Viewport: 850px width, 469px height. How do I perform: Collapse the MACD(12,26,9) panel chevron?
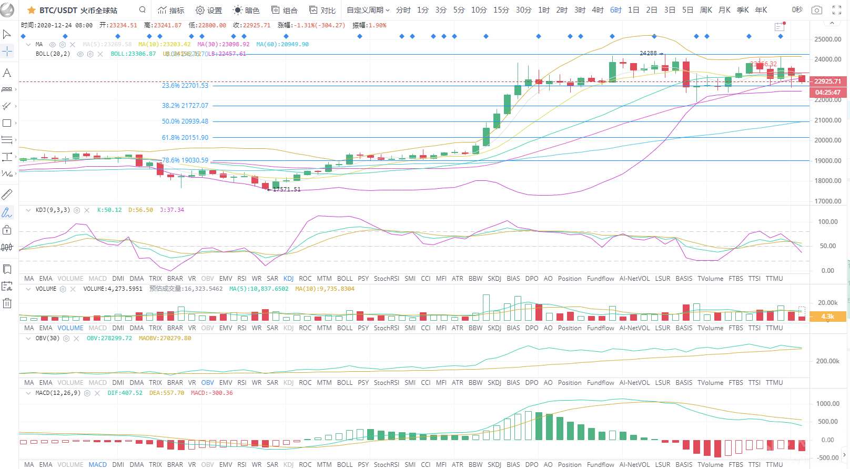[x=28, y=393]
